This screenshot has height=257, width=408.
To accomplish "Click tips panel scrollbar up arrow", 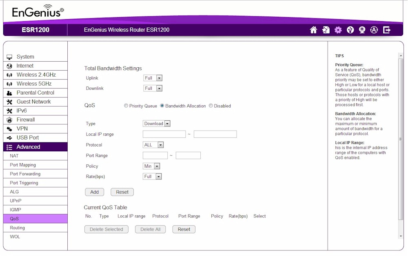I will pyautogui.click(x=401, y=56).
